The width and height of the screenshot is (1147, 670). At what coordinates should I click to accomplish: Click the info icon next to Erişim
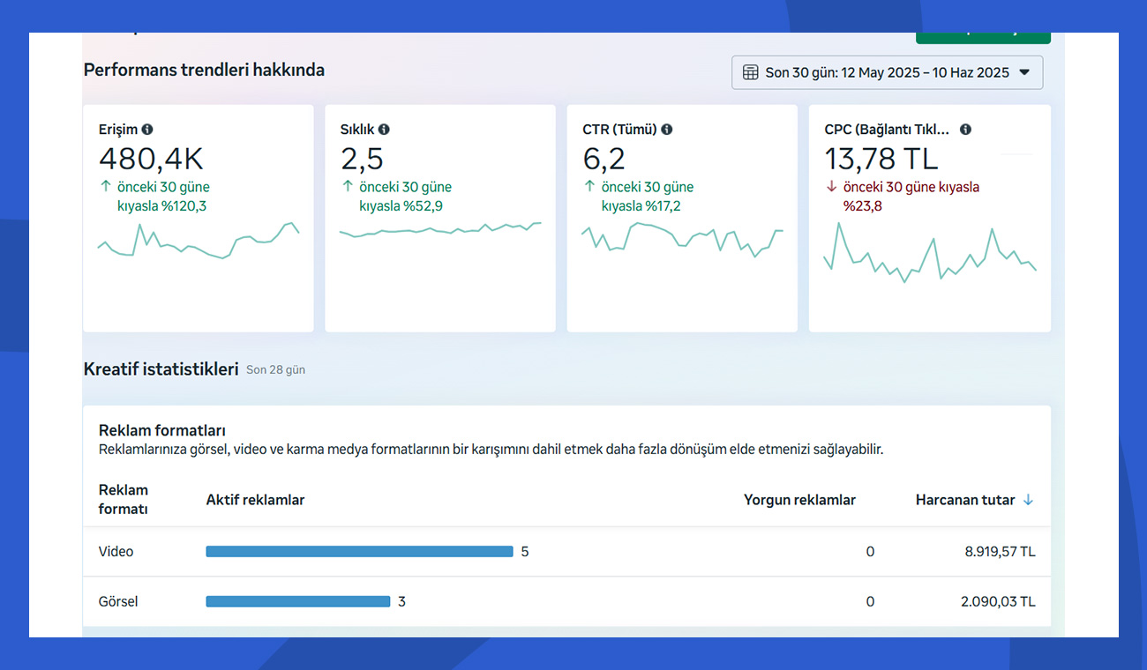147,130
